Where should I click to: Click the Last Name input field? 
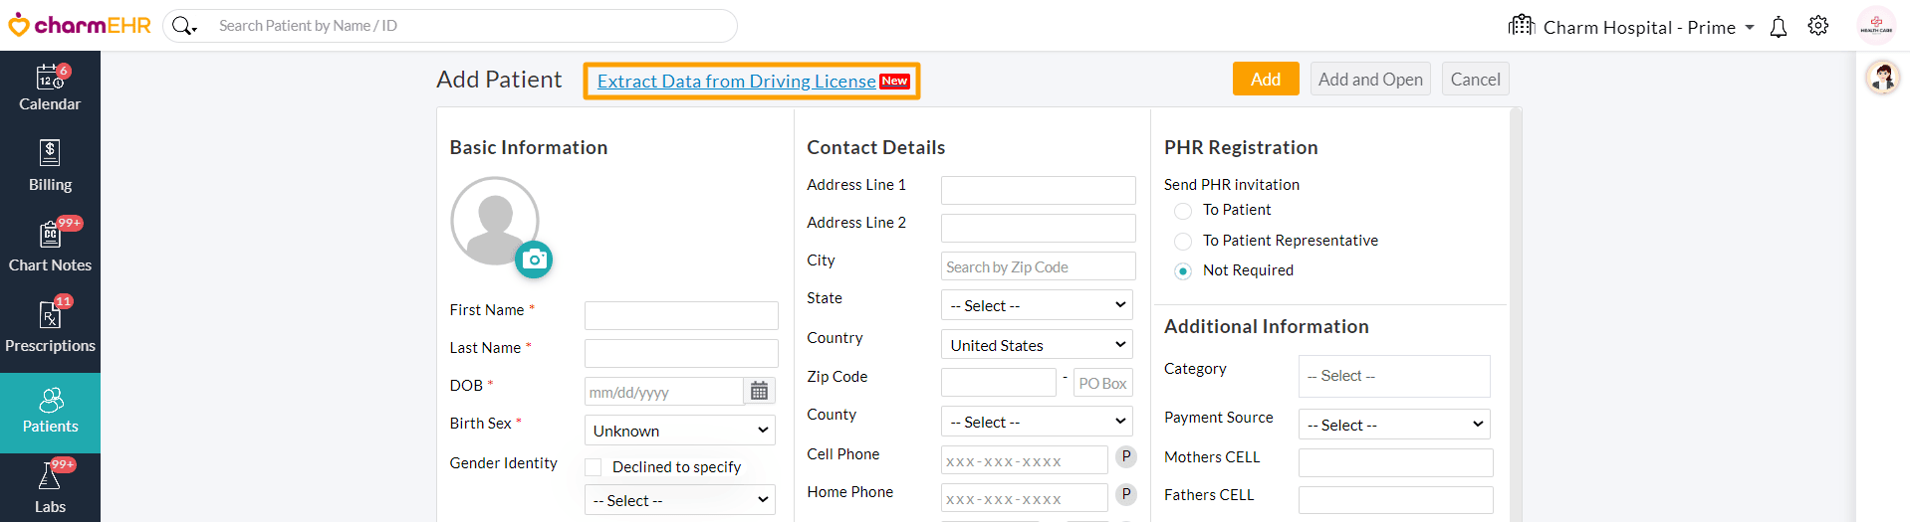[x=681, y=353]
